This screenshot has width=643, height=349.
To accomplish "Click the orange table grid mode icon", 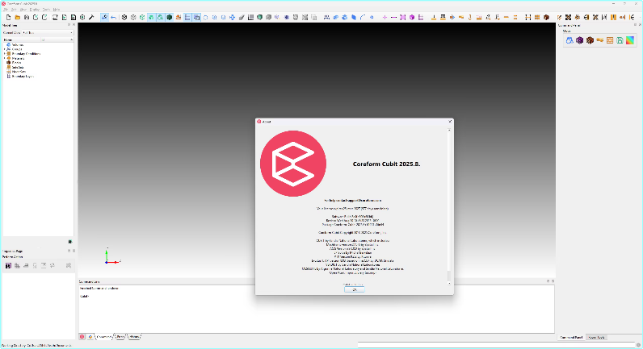I will [x=610, y=40].
